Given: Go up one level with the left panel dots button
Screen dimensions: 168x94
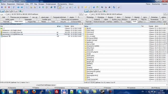Looking at the screenshot, I should coord(82,14).
